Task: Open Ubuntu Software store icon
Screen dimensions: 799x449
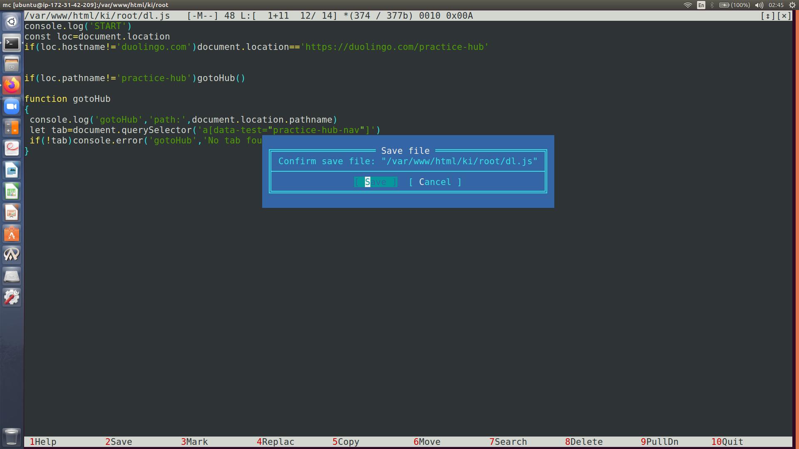Action: (x=12, y=234)
